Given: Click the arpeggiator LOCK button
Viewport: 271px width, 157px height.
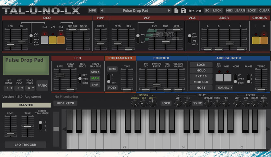Looking at the screenshot, I should click(201, 65).
